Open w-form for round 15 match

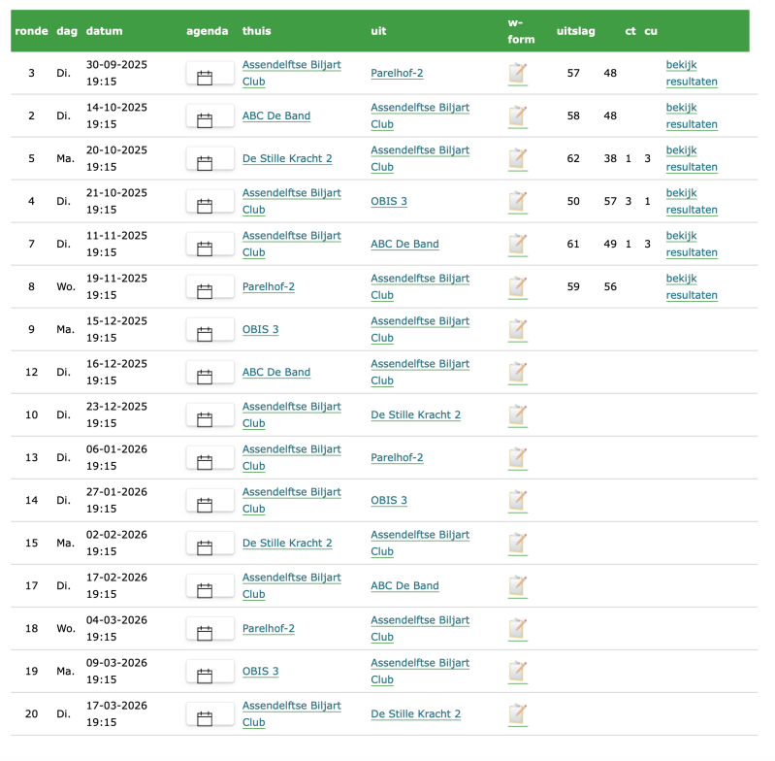518,544
